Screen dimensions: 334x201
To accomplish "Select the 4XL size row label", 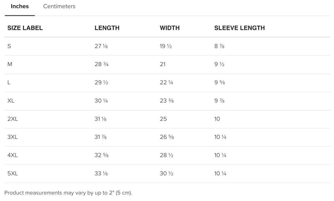I will (13, 156).
